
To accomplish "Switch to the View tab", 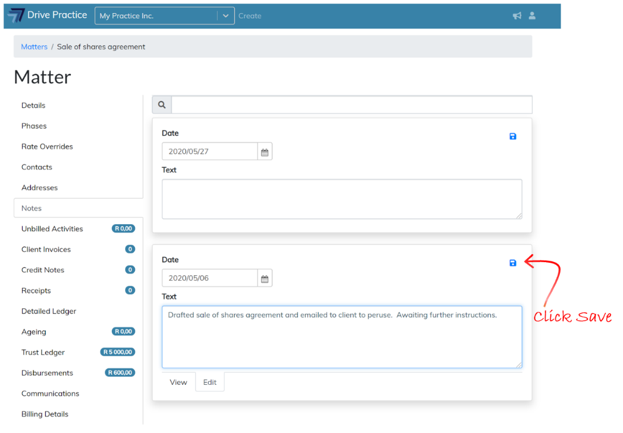I will tap(178, 382).
